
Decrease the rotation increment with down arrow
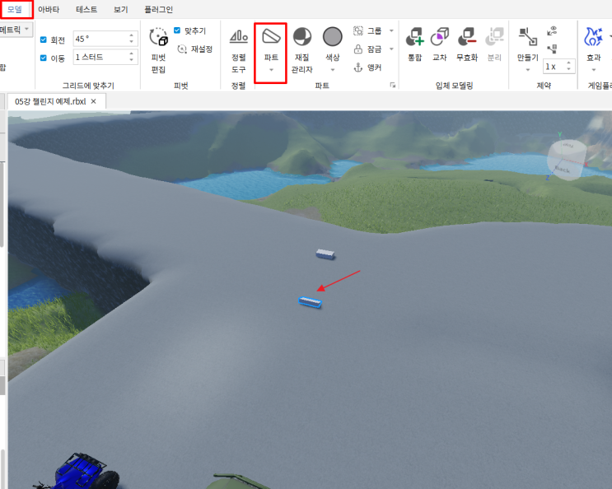132,42
